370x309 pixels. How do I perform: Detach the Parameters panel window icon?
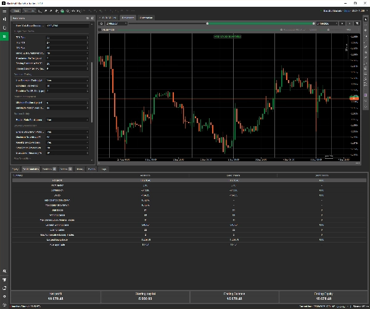click(x=92, y=18)
